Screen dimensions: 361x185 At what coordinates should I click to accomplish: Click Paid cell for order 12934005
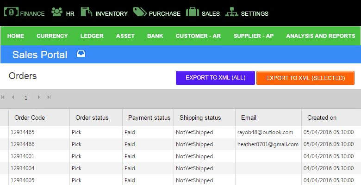[x=130, y=180]
